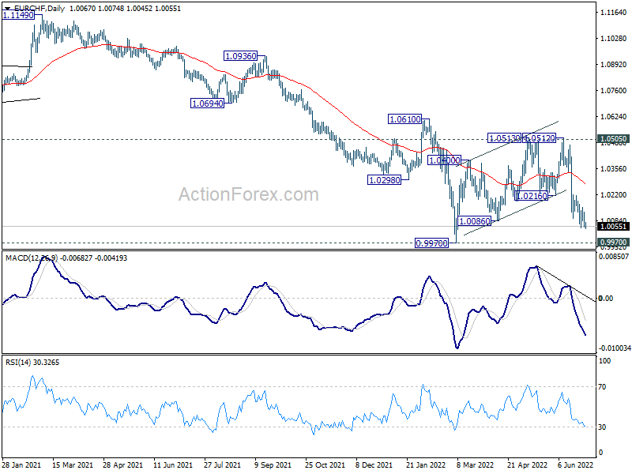Click the RSI 70 level label
This screenshot has width=632, height=474.
click(602, 387)
